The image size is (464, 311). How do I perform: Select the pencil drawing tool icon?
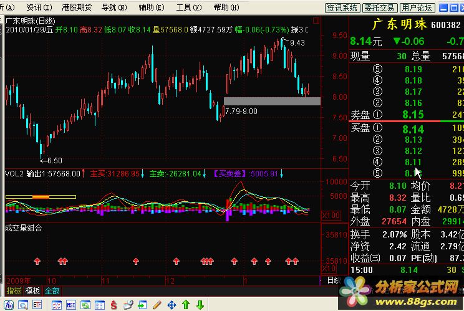[x=157, y=305]
